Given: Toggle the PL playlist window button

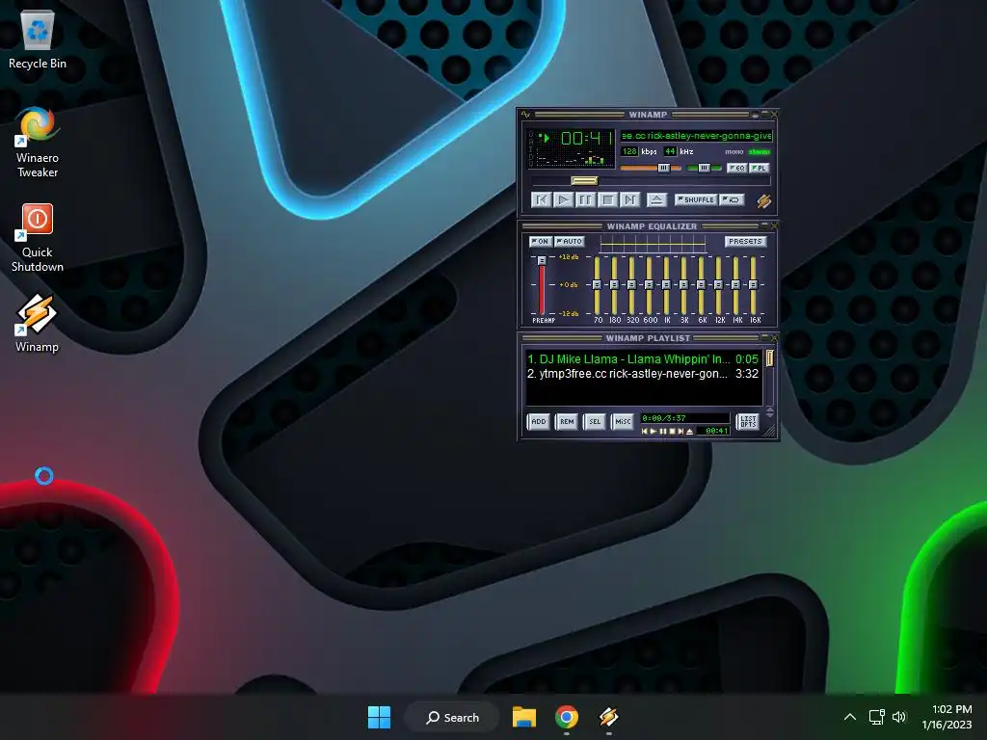Looking at the screenshot, I should pos(760,168).
